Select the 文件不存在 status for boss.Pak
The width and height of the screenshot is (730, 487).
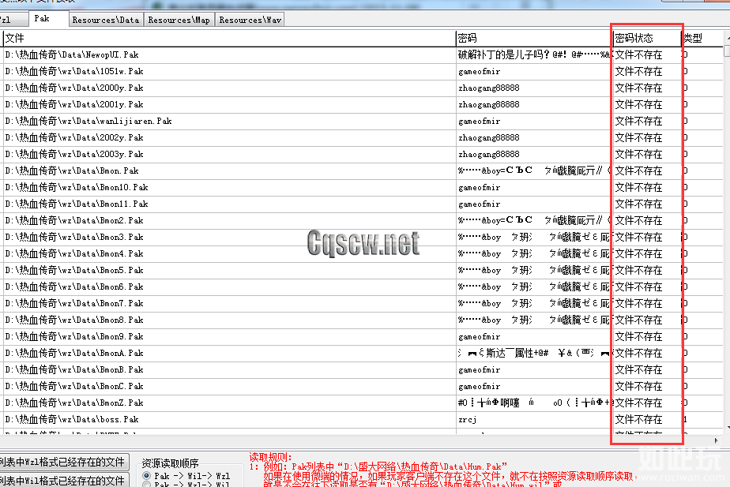coord(638,420)
